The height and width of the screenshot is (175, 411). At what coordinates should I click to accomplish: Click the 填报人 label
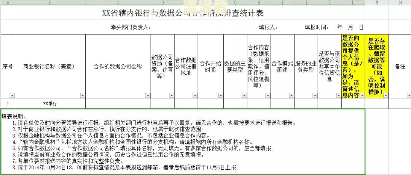(268, 27)
